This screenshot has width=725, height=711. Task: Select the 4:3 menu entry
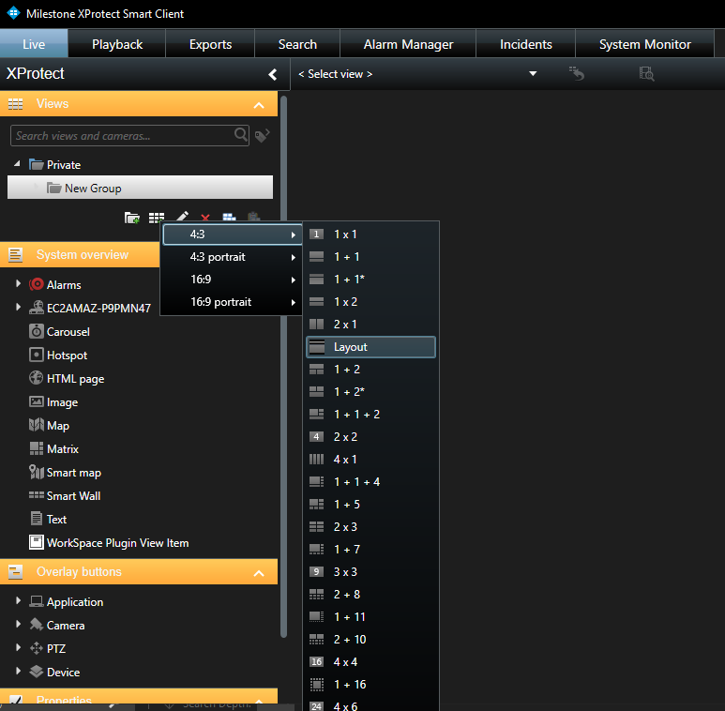(x=232, y=234)
